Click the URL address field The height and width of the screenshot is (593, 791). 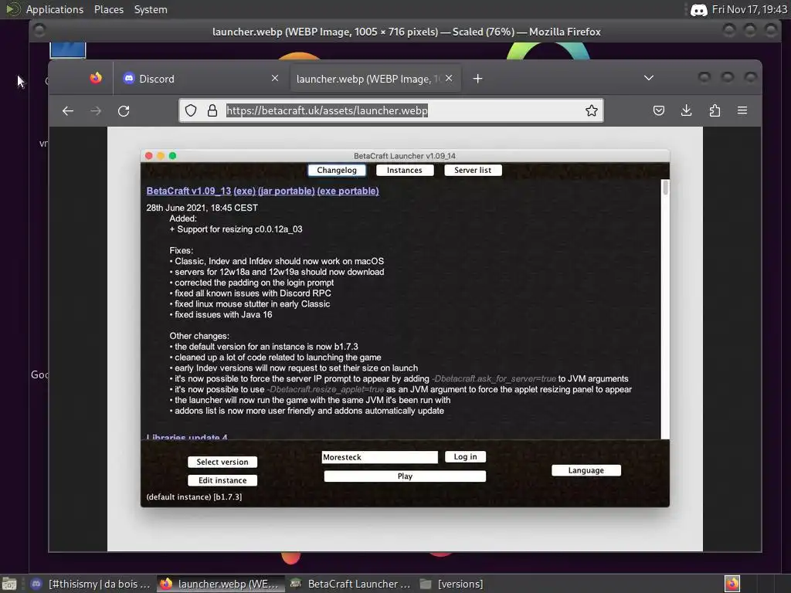(x=391, y=110)
